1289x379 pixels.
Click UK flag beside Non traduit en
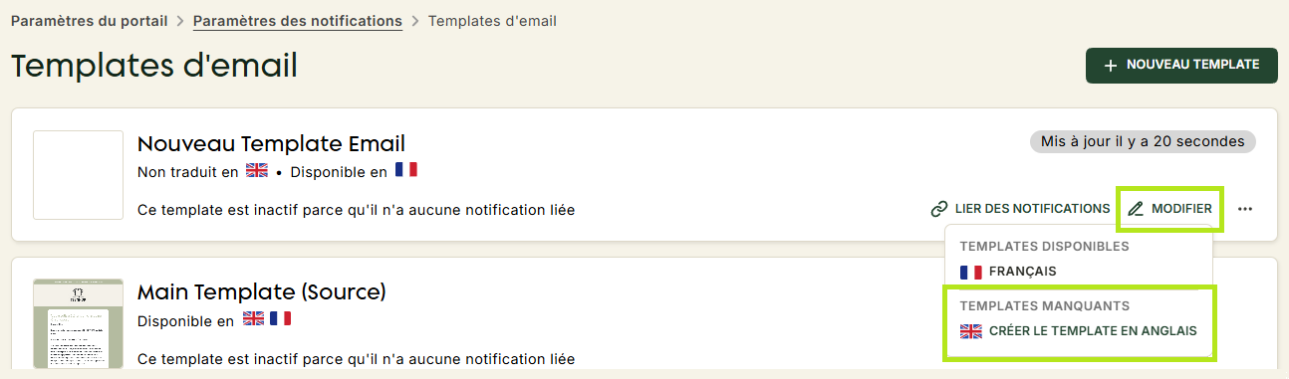pyautogui.click(x=257, y=171)
